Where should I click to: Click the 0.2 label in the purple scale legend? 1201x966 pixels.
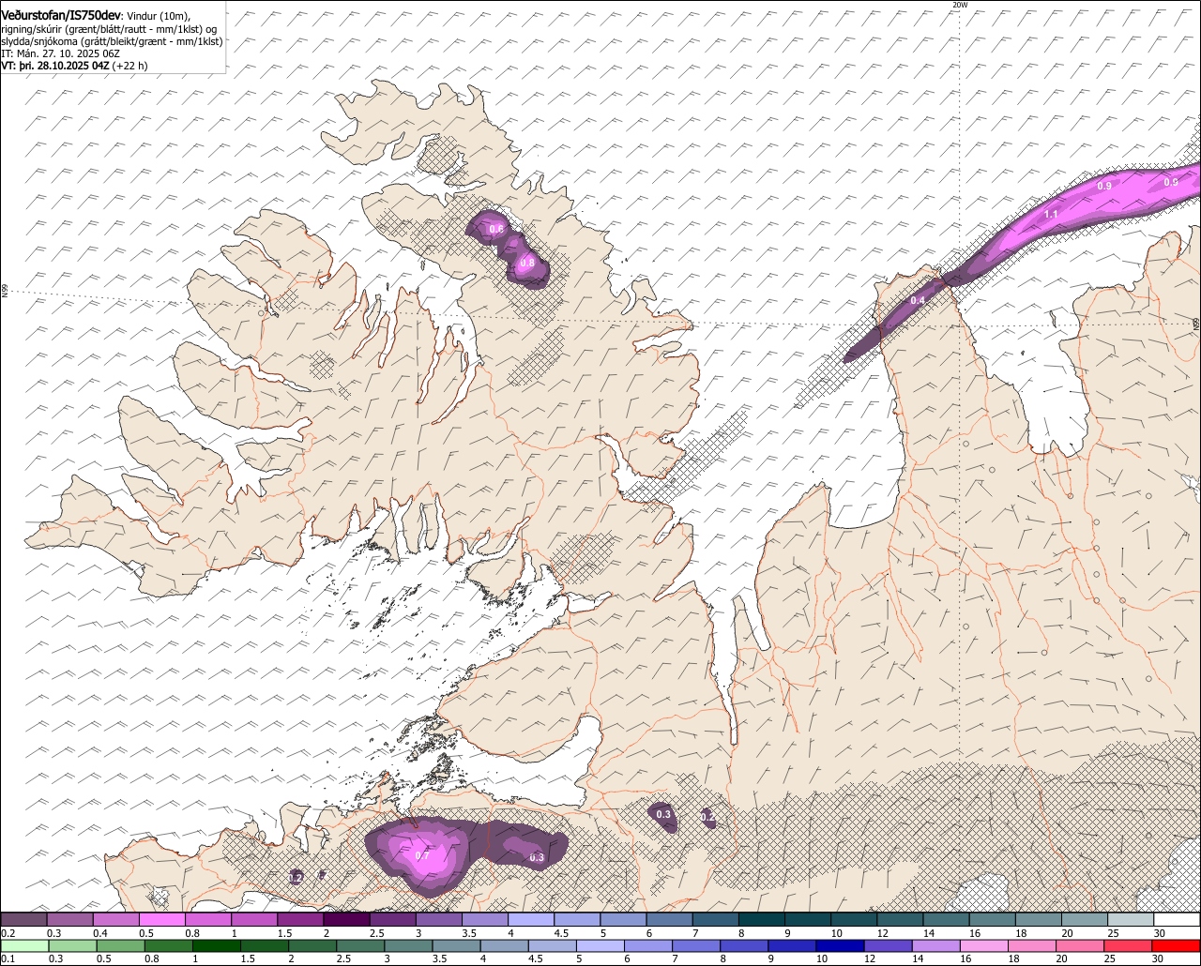pos(8,933)
